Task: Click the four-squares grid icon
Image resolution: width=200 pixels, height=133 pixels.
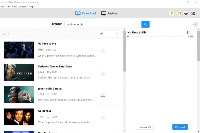Action: point(193,13)
